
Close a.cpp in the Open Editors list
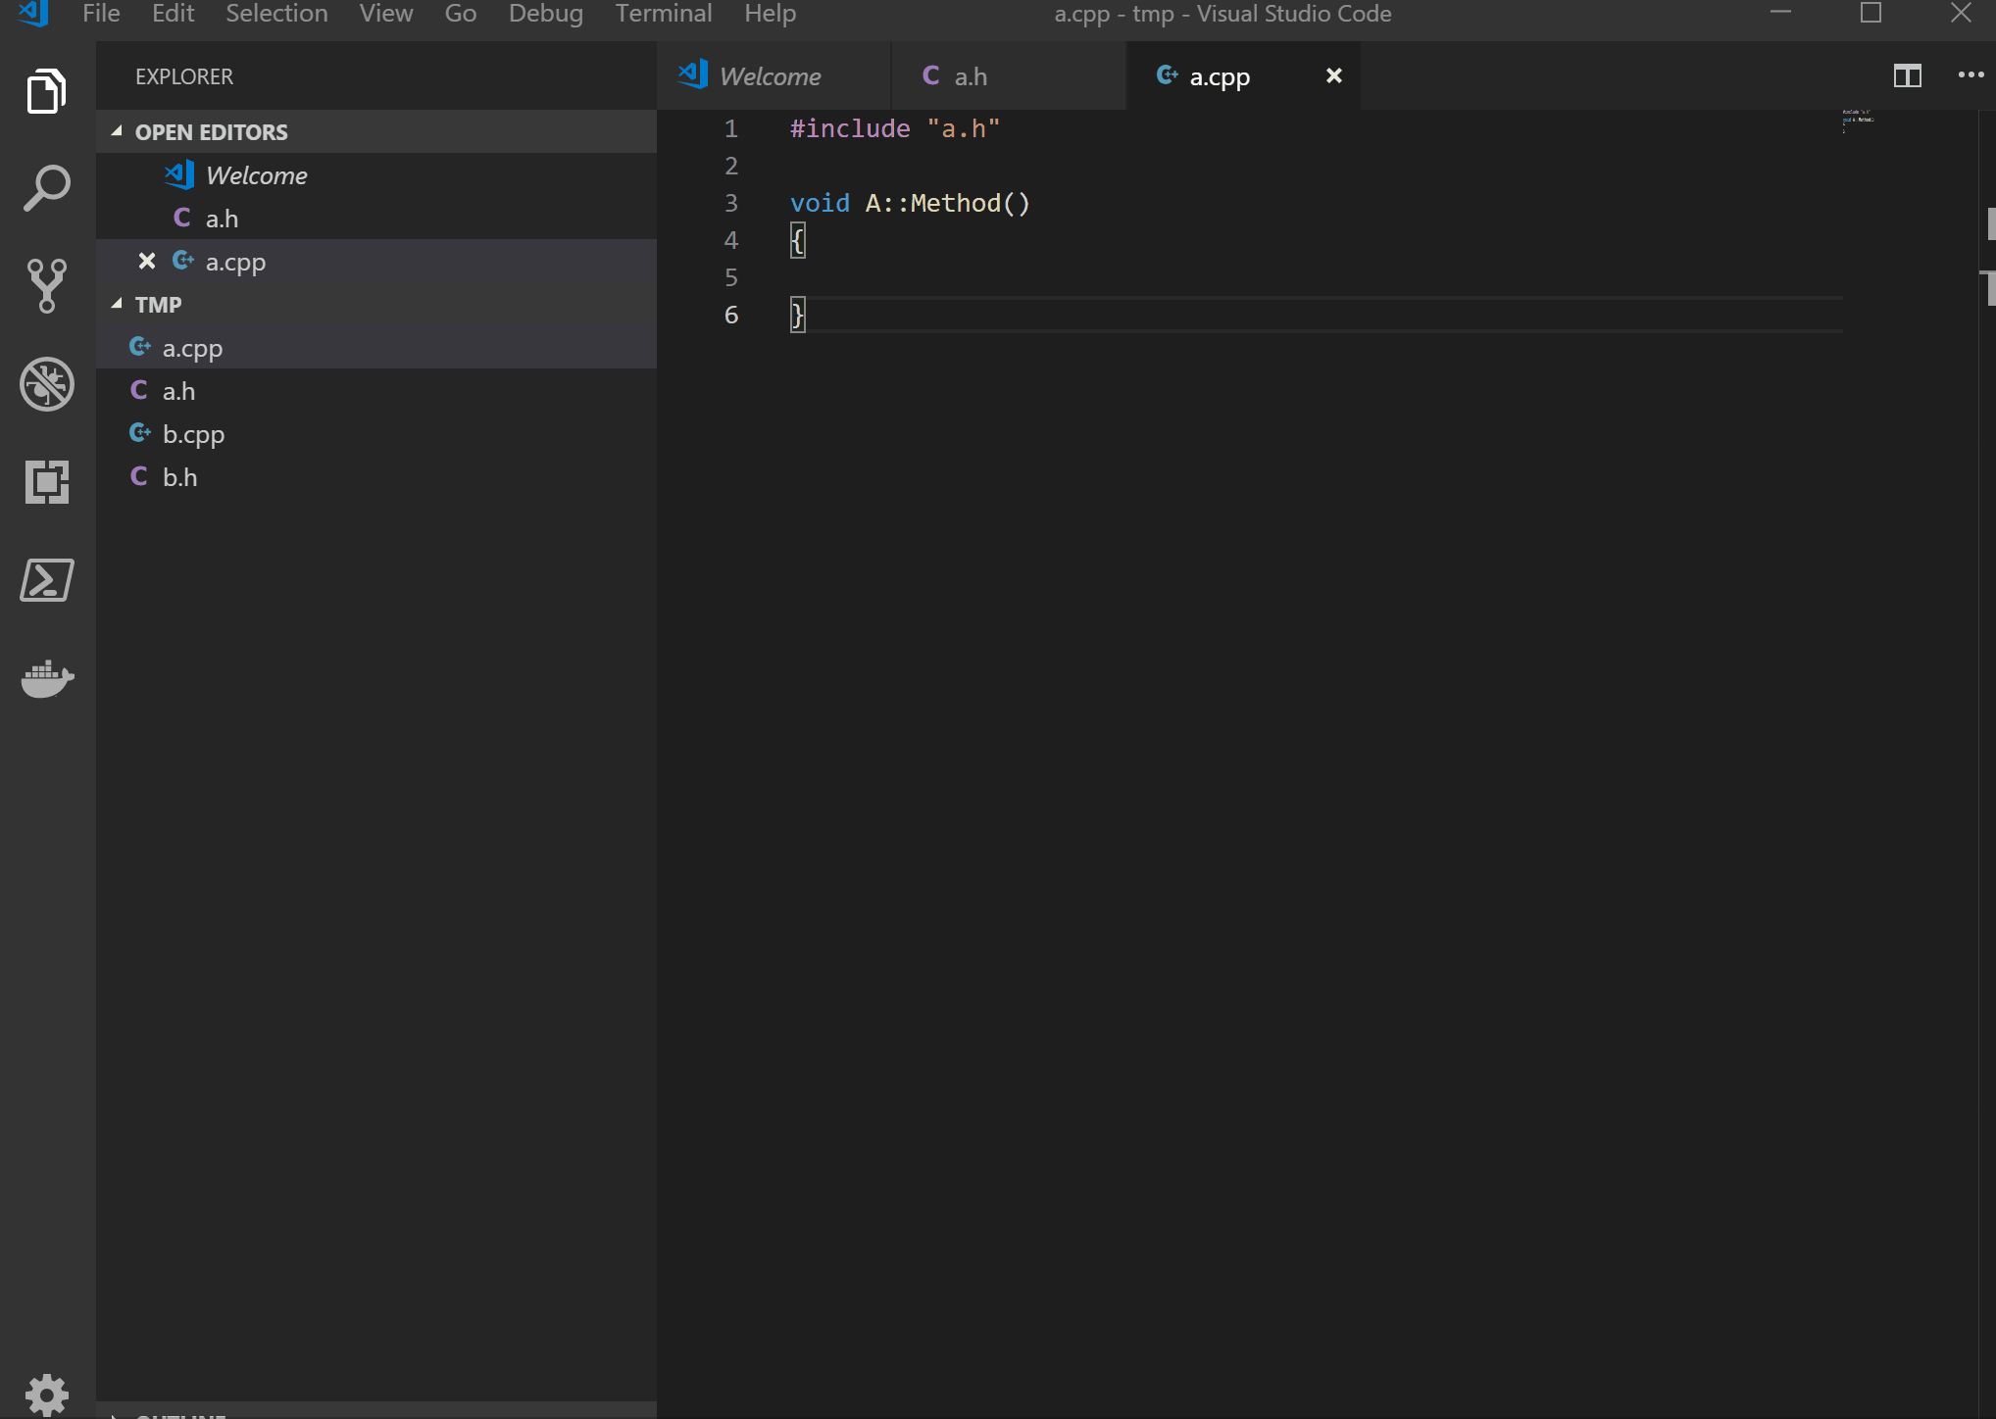pos(147,261)
